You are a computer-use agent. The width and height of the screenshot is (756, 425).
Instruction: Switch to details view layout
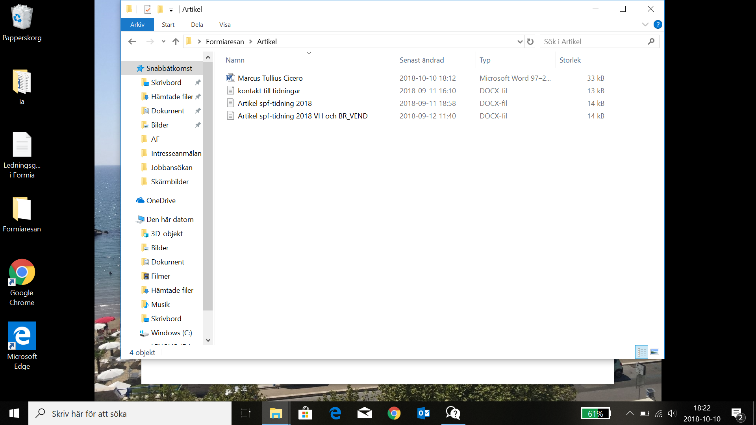(642, 352)
